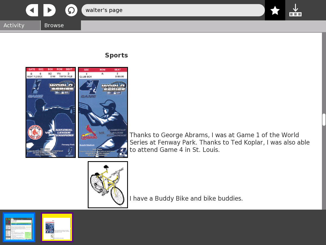The image size is (326, 245).
Task: Click scrollbar track below the handle
Action: pos(324,169)
